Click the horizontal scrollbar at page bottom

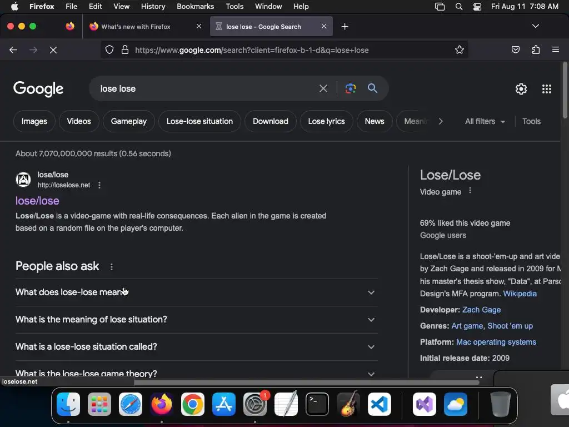click(x=308, y=383)
